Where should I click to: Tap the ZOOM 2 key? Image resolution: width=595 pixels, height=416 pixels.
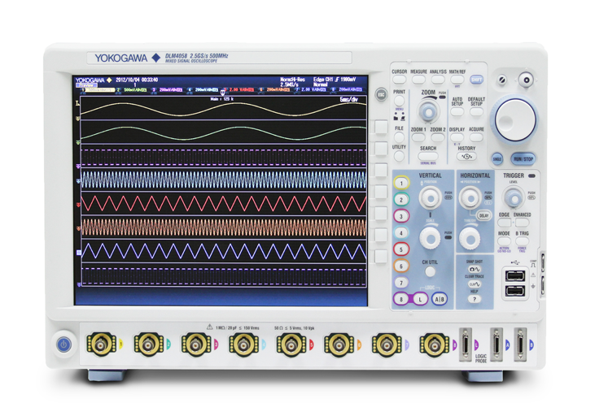pos(438,137)
